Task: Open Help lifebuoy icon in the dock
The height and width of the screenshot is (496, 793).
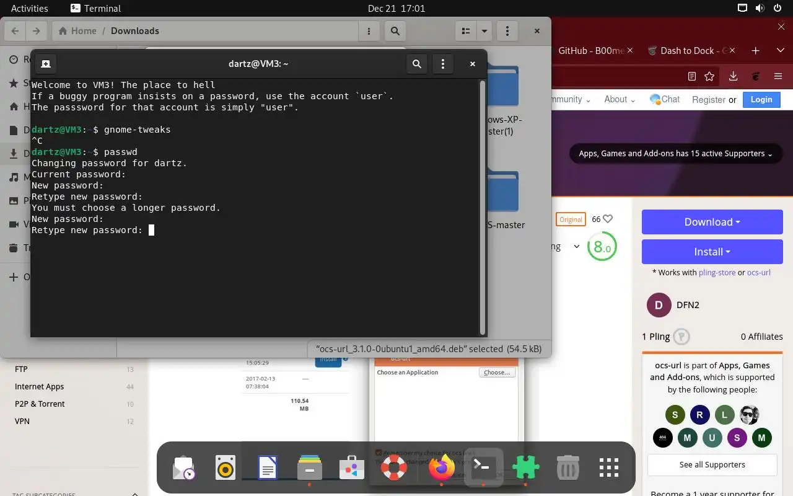Action: (x=393, y=468)
